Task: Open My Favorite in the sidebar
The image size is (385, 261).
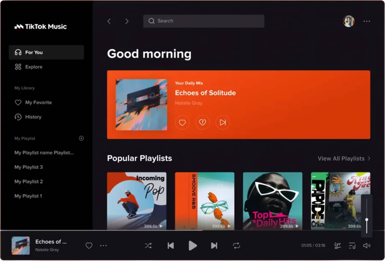Action: pyautogui.click(x=38, y=102)
